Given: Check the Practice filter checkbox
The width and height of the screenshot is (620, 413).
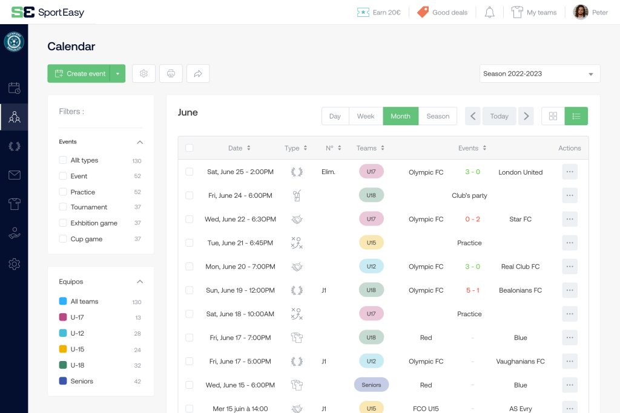Looking at the screenshot, I should 63,192.
